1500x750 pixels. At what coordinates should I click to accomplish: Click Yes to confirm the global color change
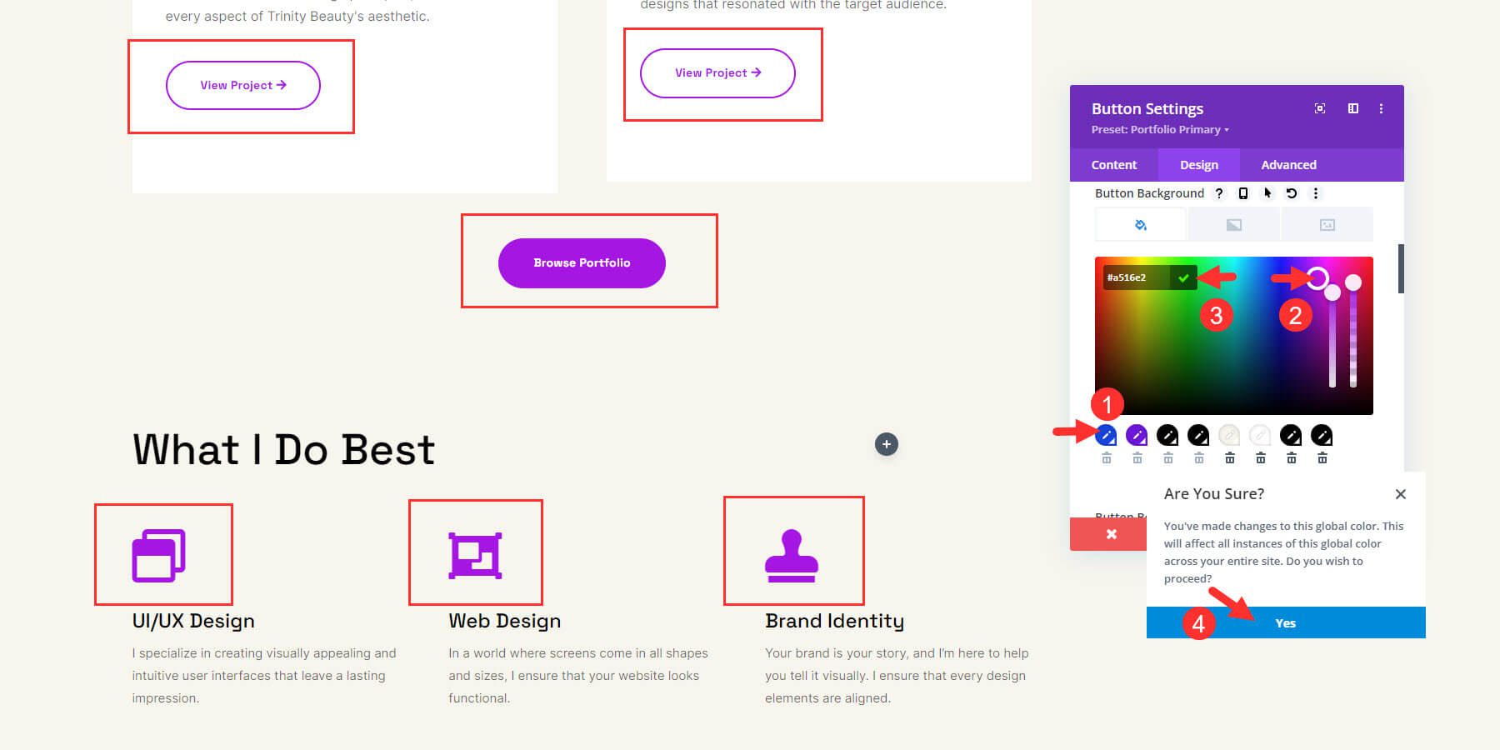[1286, 622]
